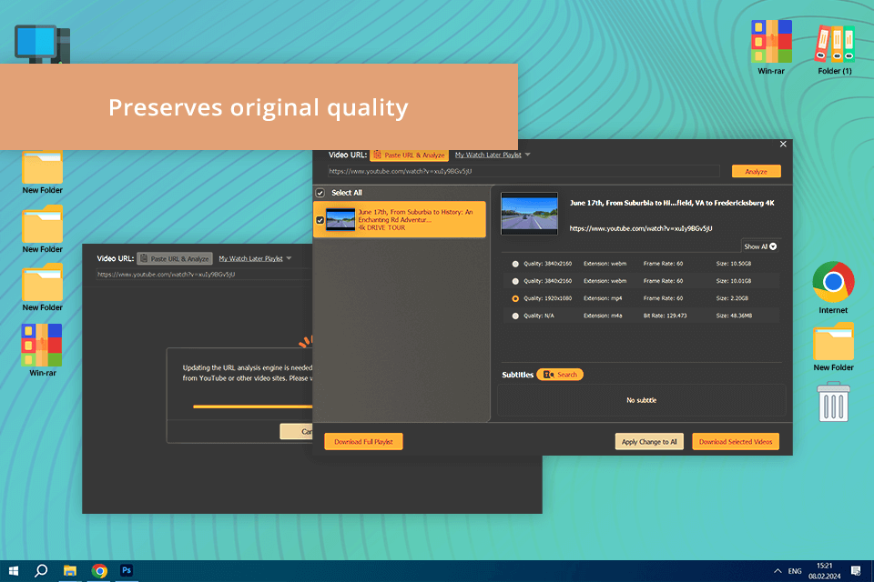Expand My Watch Later Playlist dropdown in front window
This screenshot has height=582, width=874.
click(x=527, y=155)
